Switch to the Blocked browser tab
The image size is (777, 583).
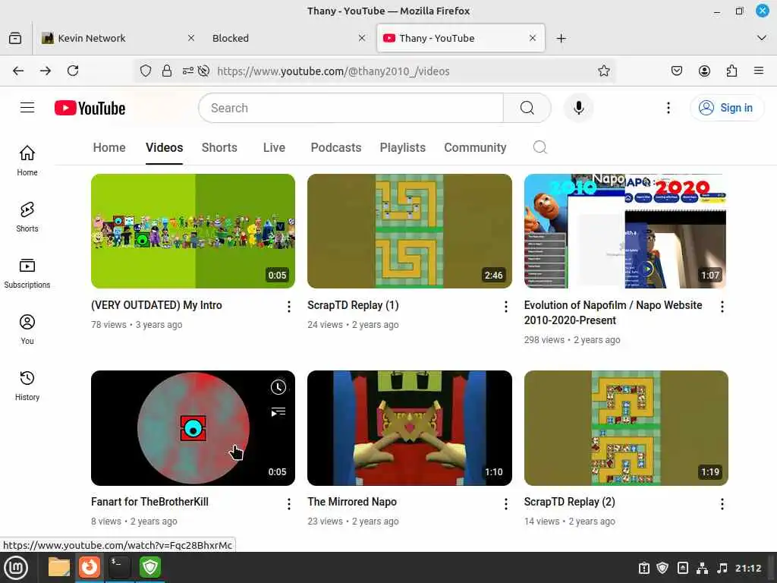tap(288, 38)
